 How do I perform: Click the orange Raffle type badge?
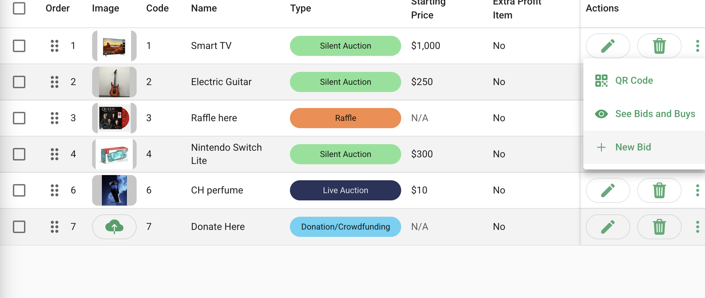[346, 118]
